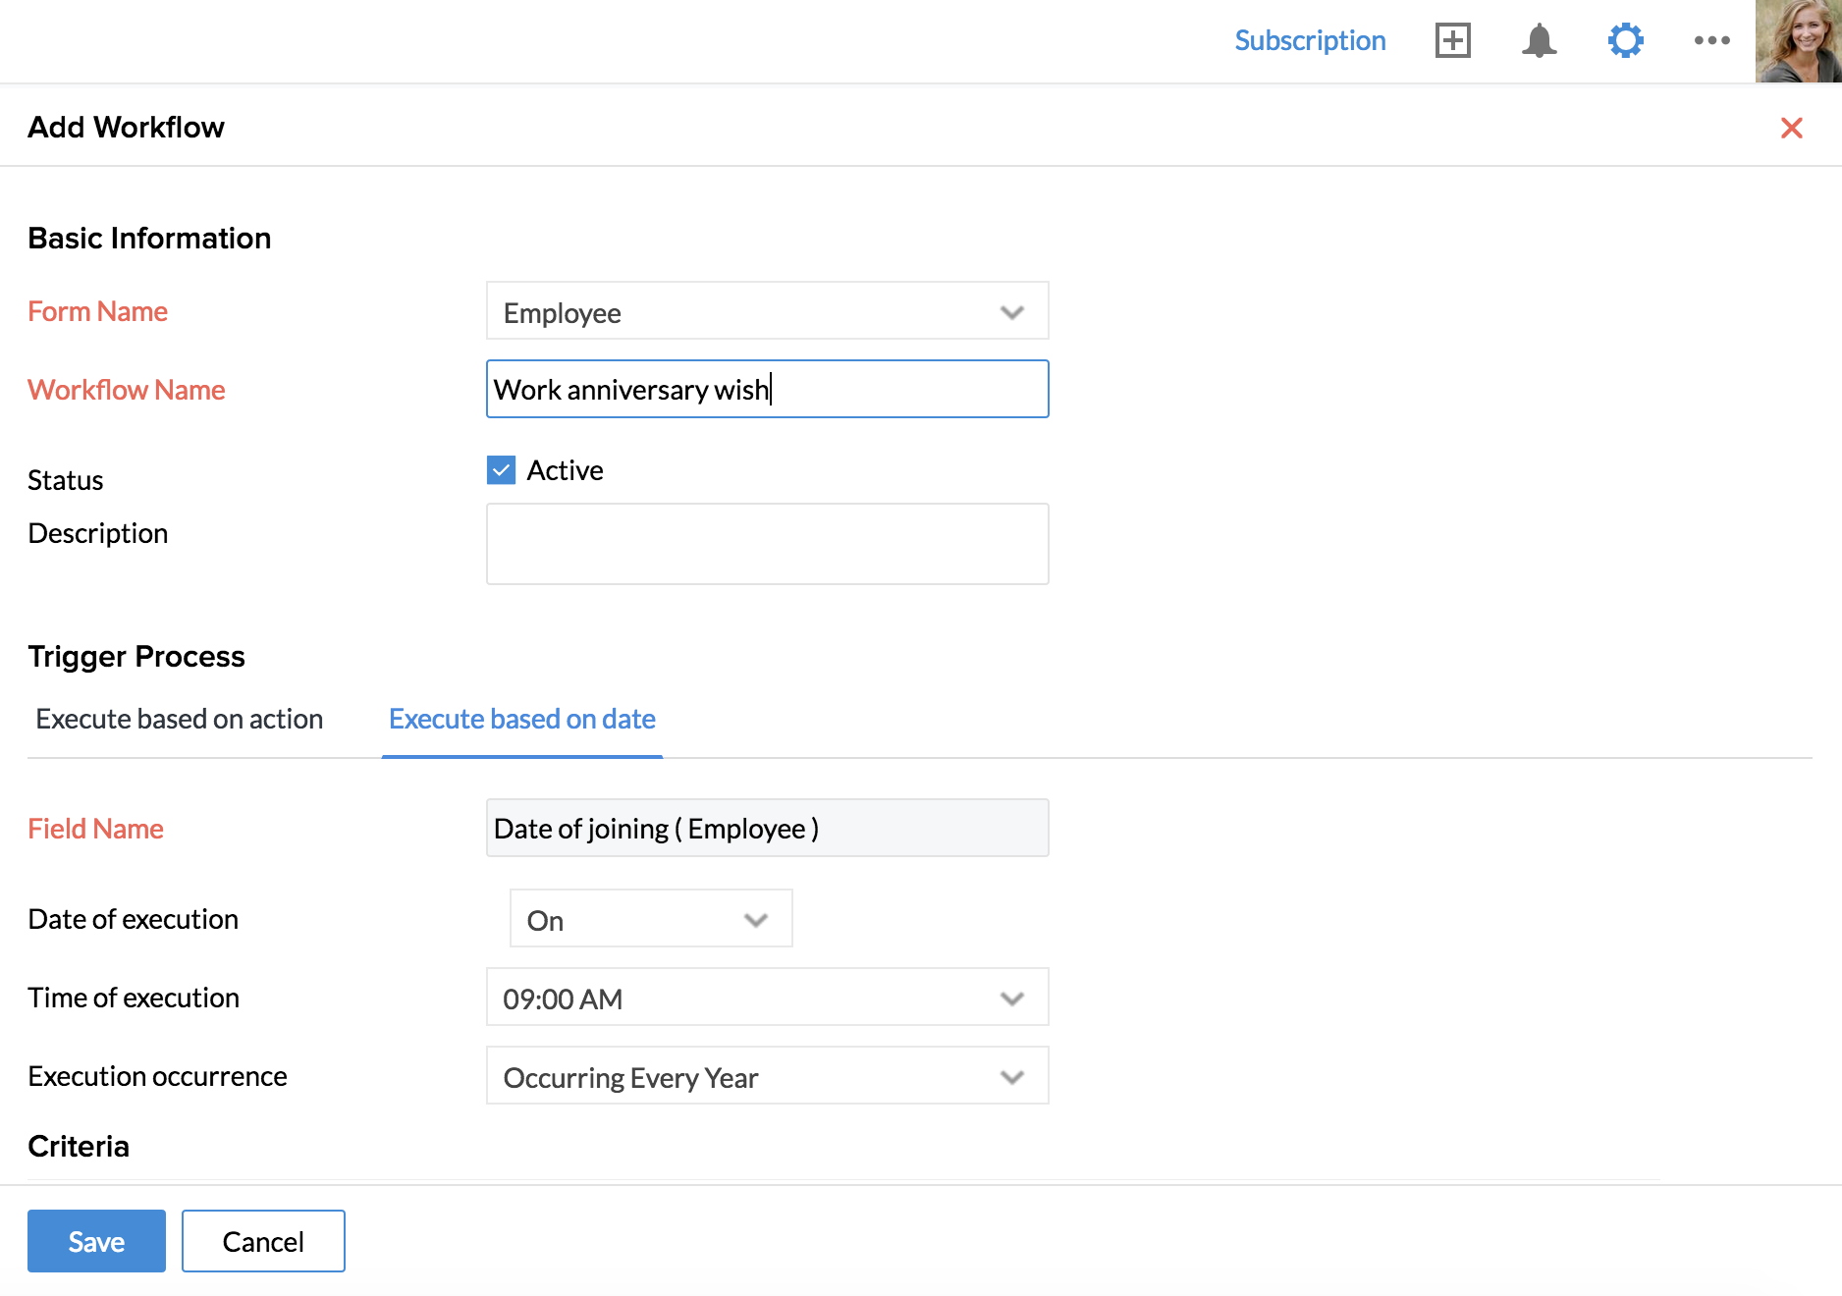Switch to Execute based on action tab

tap(179, 719)
